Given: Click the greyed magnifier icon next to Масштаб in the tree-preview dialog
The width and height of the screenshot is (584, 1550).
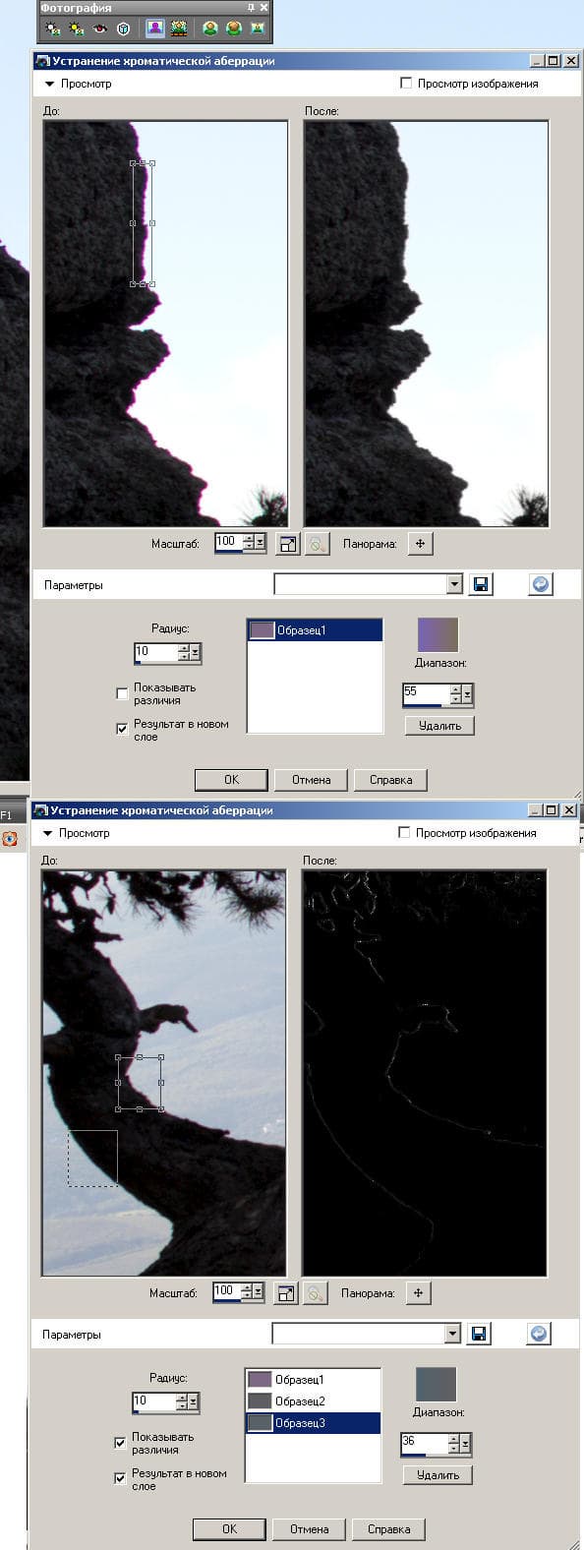Looking at the screenshot, I should click(x=315, y=1293).
